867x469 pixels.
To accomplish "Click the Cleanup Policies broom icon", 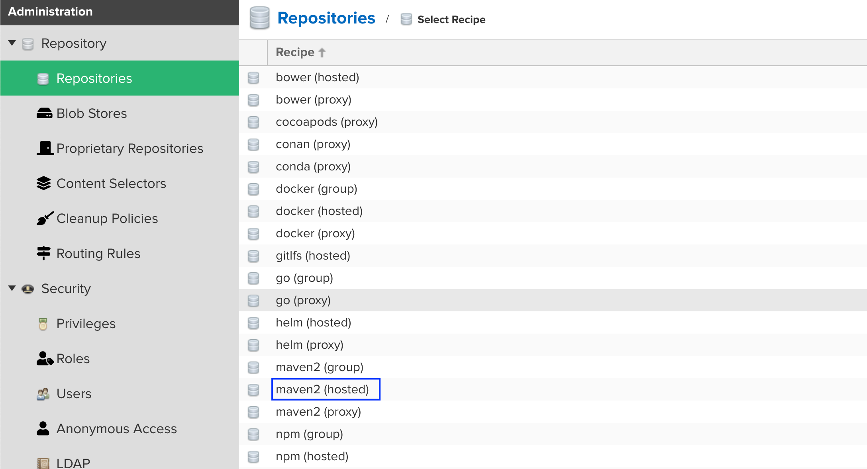I will coord(45,218).
